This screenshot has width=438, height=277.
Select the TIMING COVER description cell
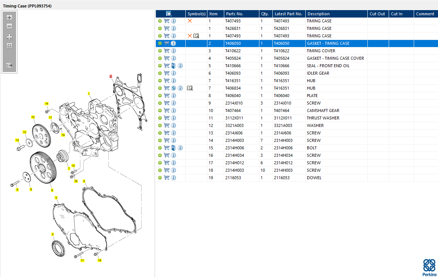321,51
